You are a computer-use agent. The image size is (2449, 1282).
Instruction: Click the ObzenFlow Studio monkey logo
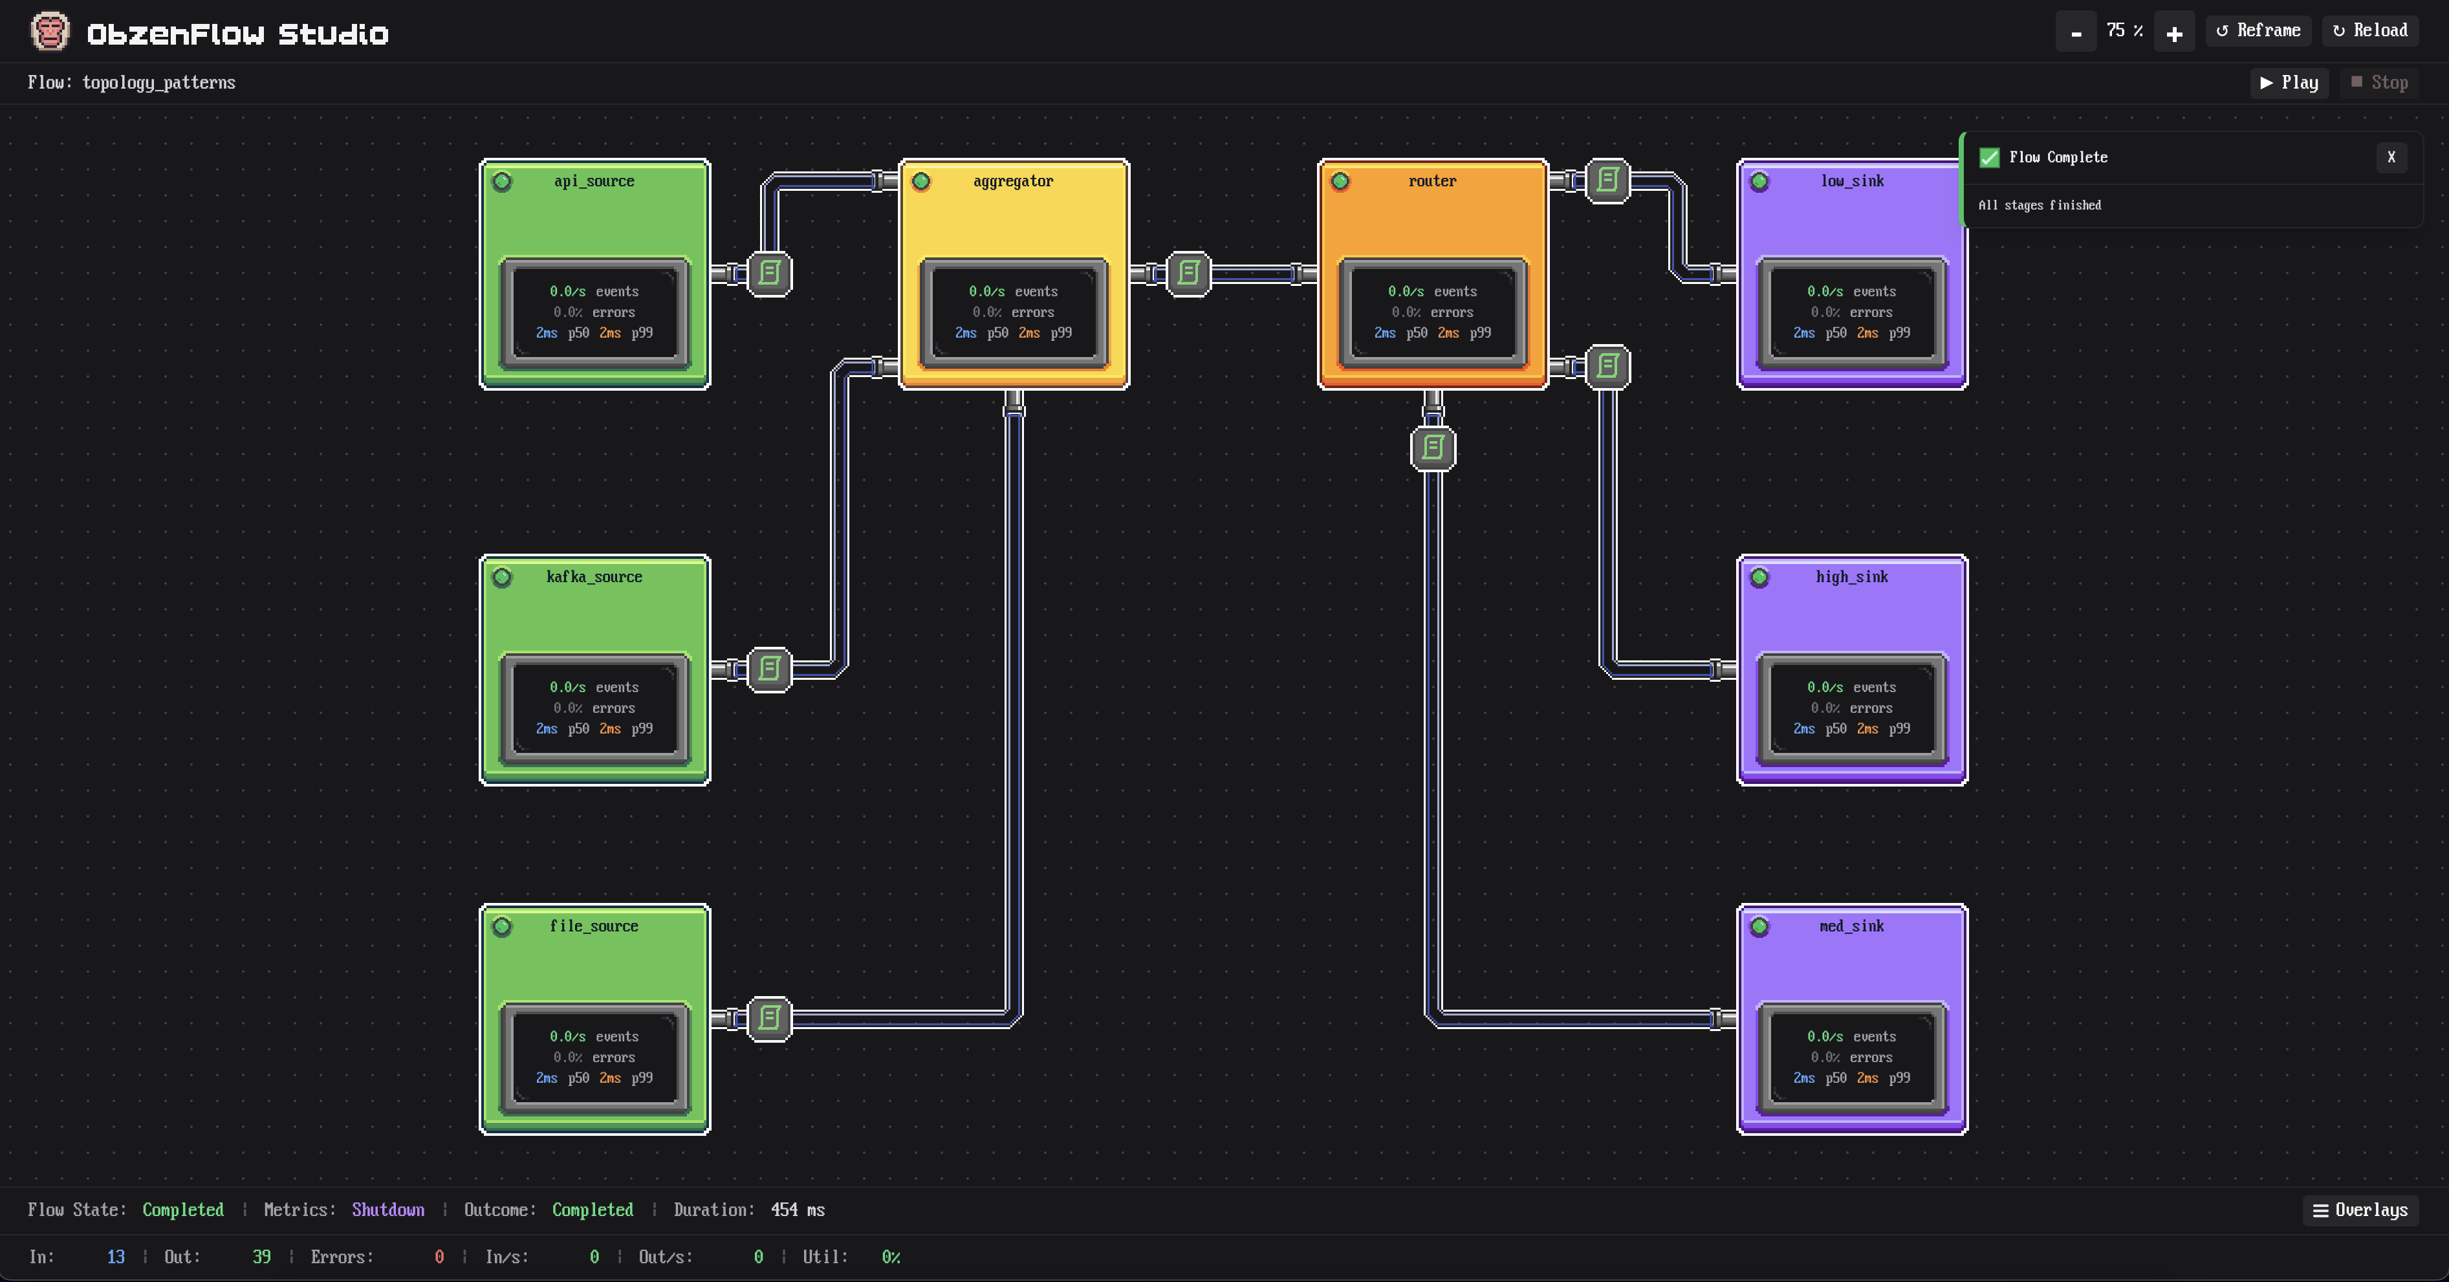point(49,31)
